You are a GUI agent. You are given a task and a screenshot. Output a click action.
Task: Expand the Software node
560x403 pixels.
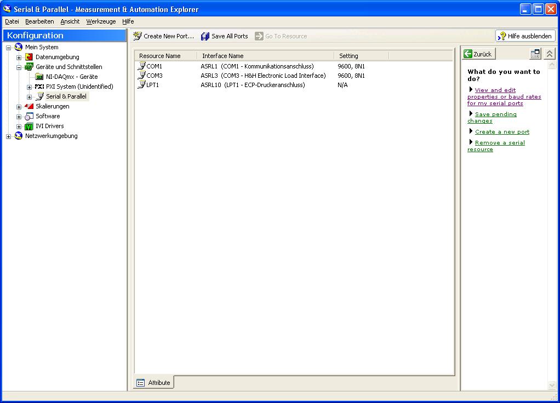pyautogui.click(x=19, y=117)
